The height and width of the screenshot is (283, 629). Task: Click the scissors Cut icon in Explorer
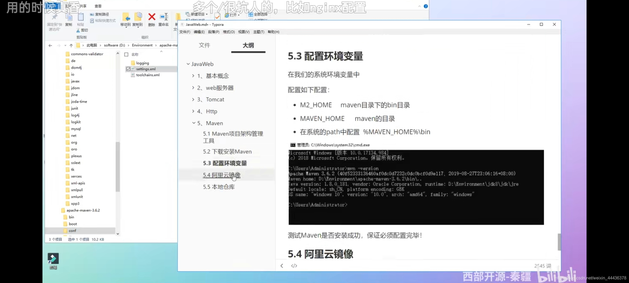[78, 30]
